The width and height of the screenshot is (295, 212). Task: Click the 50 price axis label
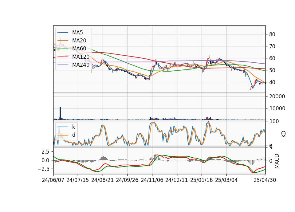[x=272, y=70]
